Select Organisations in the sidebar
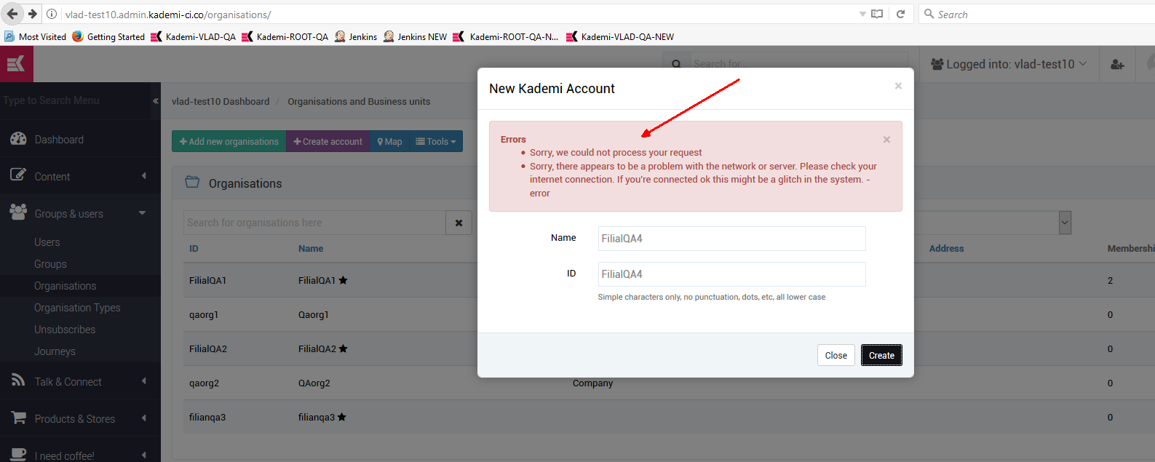Screen dimensions: 1155x462 (65, 286)
